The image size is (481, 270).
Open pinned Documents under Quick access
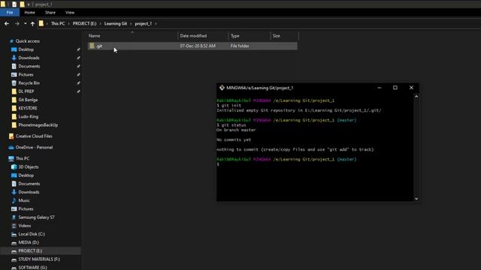click(29, 66)
